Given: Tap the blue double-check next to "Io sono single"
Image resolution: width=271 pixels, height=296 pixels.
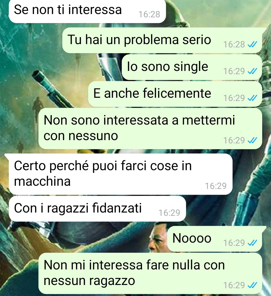Looking at the screenshot, I should (x=252, y=71).
